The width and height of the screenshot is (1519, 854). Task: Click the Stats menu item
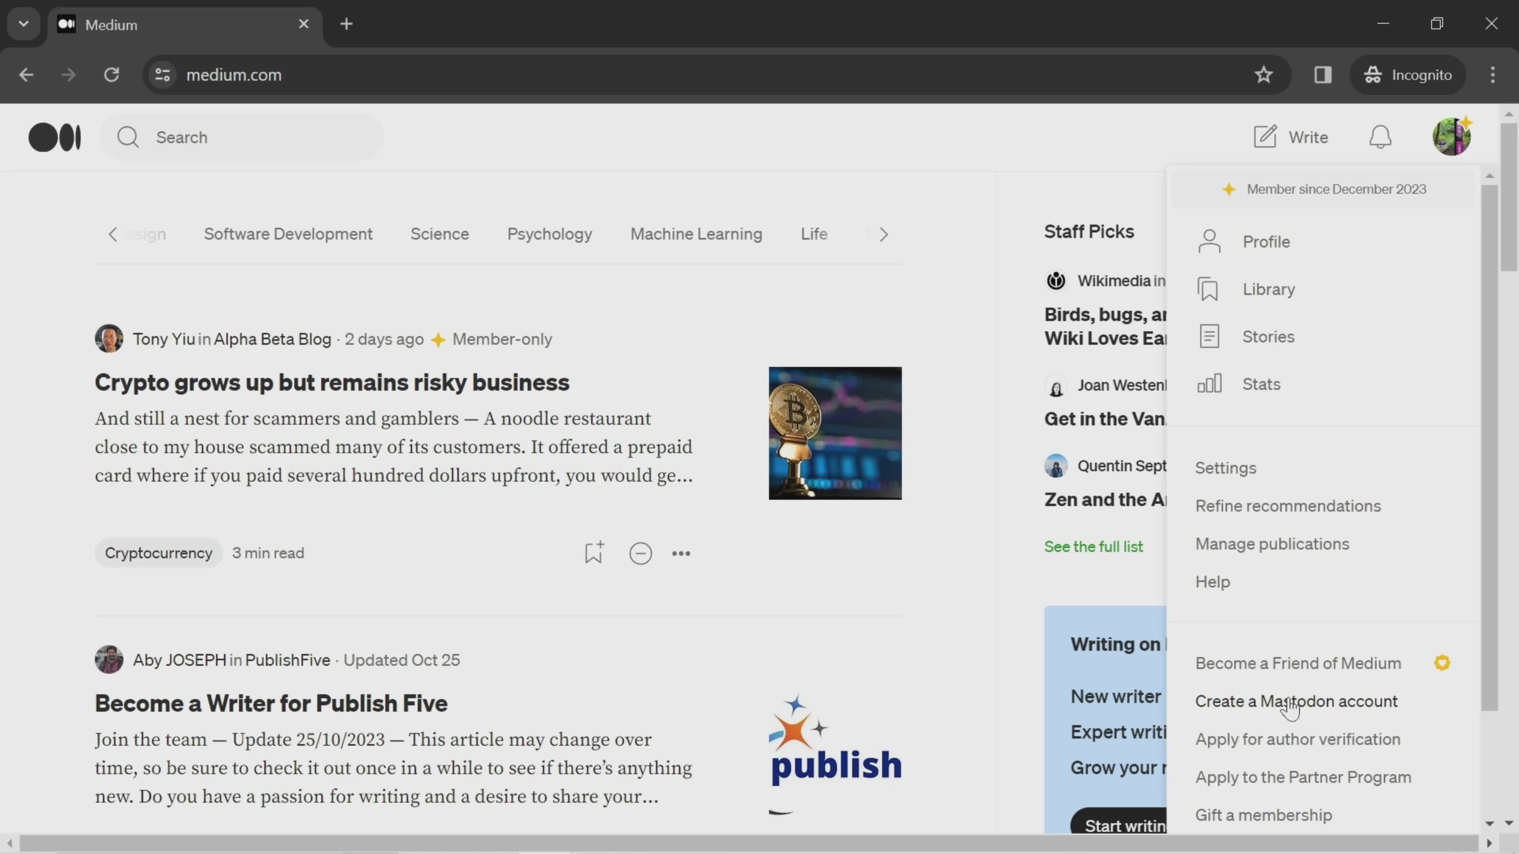pyautogui.click(x=1261, y=384)
